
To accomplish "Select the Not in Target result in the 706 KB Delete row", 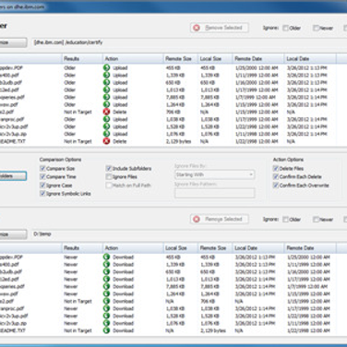I will click(x=78, y=112).
